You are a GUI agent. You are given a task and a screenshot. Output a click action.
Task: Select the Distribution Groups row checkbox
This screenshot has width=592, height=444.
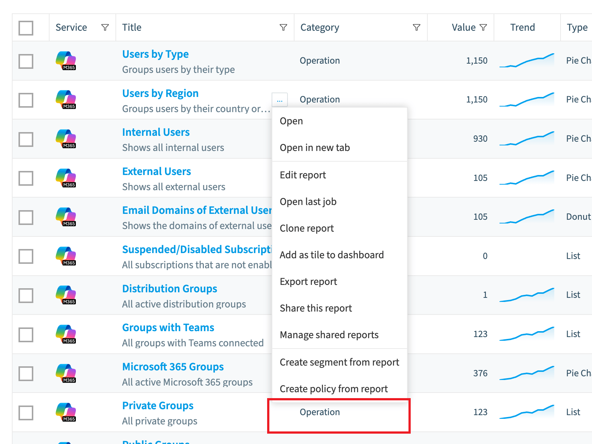26,296
